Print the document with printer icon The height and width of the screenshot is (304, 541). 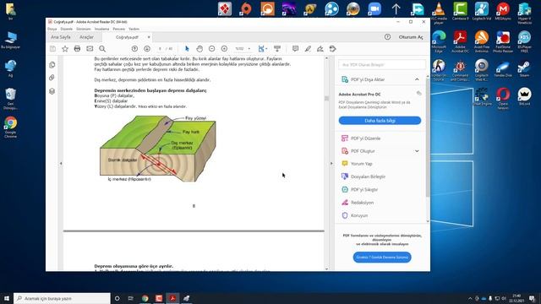(x=77, y=49)
